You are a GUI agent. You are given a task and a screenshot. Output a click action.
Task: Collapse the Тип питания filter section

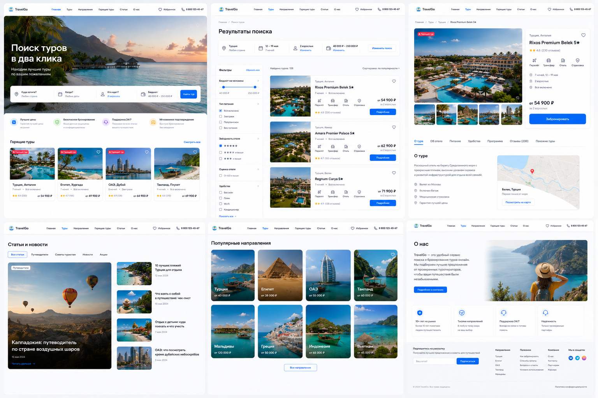point(258,104)
